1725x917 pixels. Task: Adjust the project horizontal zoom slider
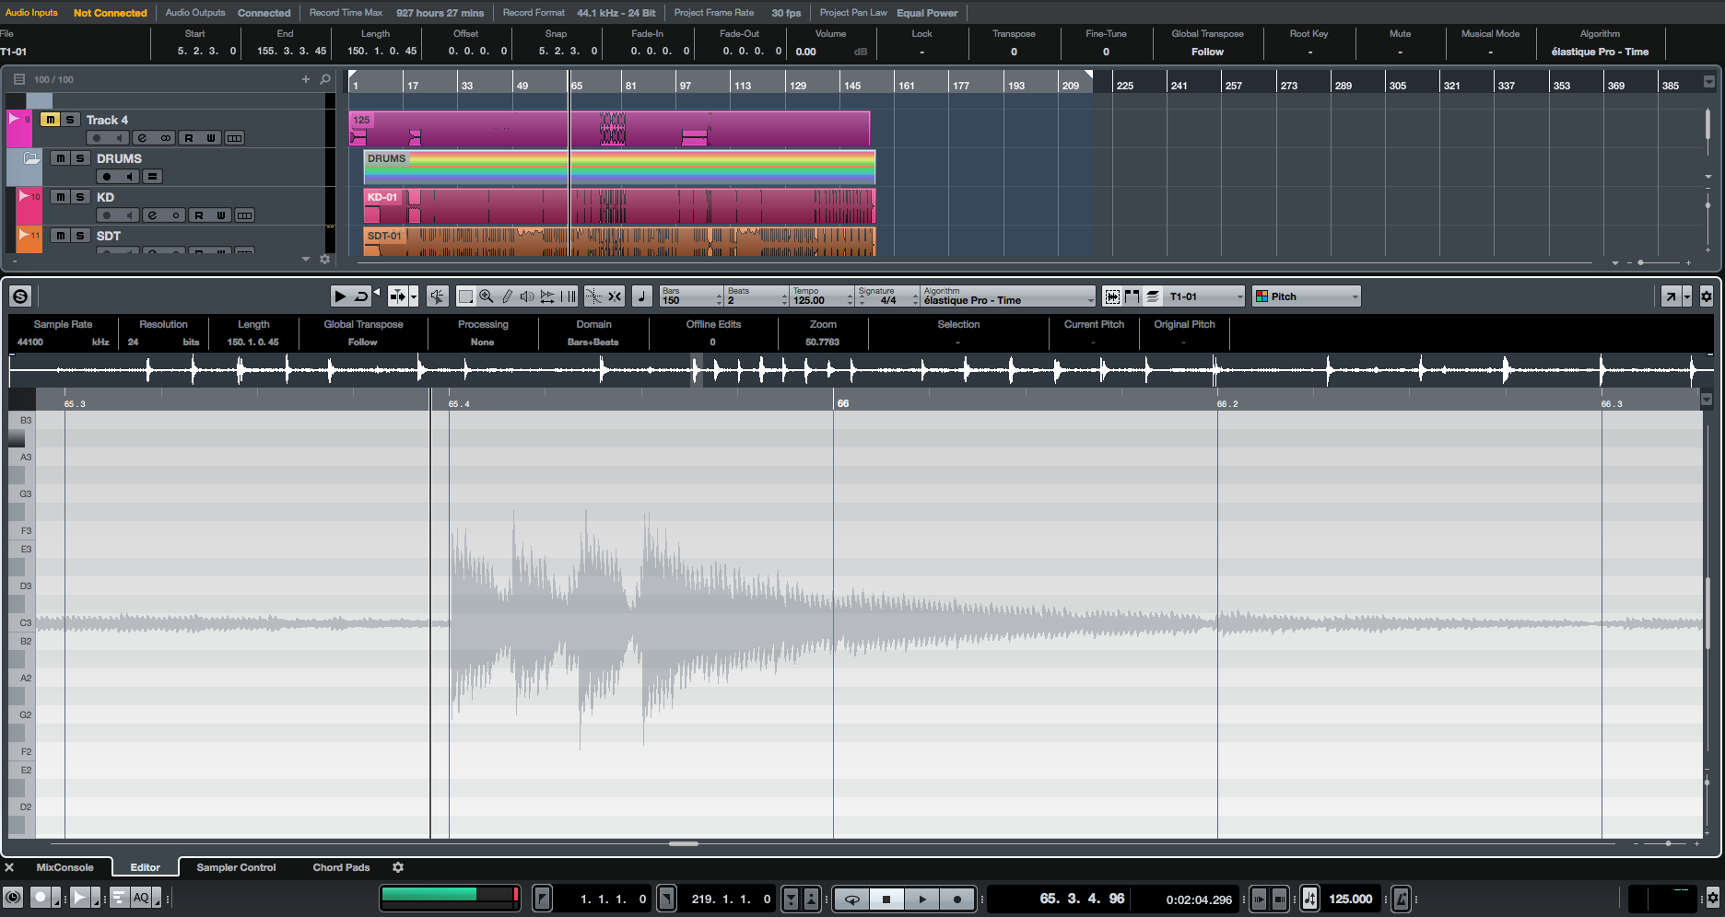click(1640, 262)
